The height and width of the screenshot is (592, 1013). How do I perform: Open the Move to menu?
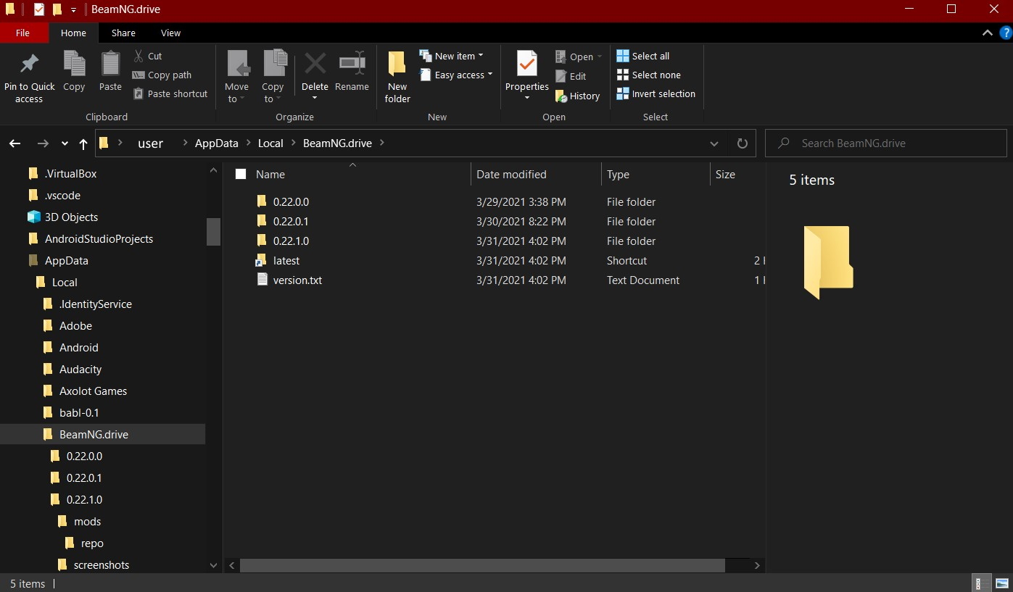(x=237, y=77)
